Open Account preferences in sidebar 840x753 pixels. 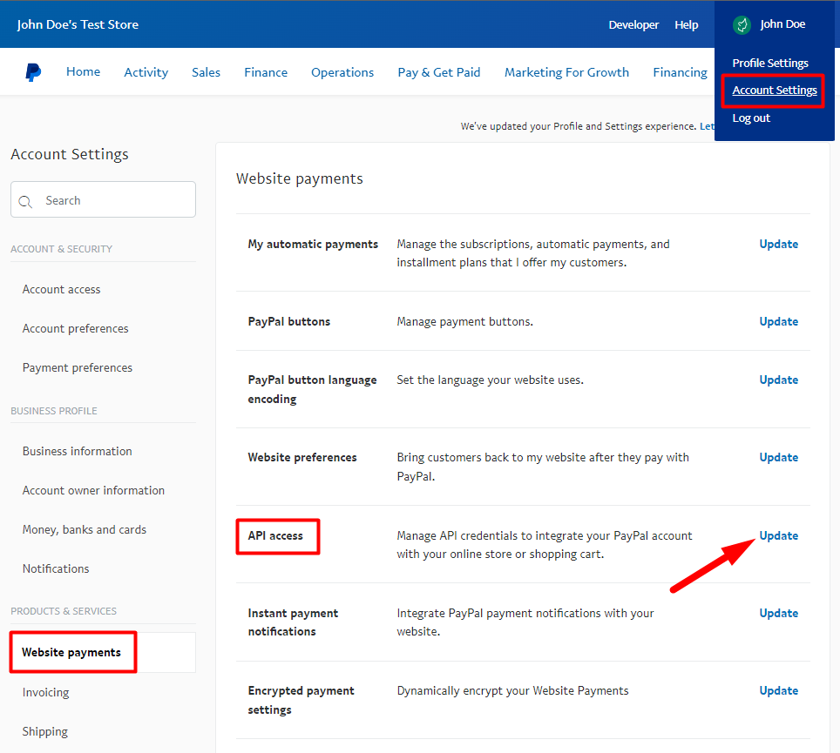pyautogui.click(x=75, y=328)
